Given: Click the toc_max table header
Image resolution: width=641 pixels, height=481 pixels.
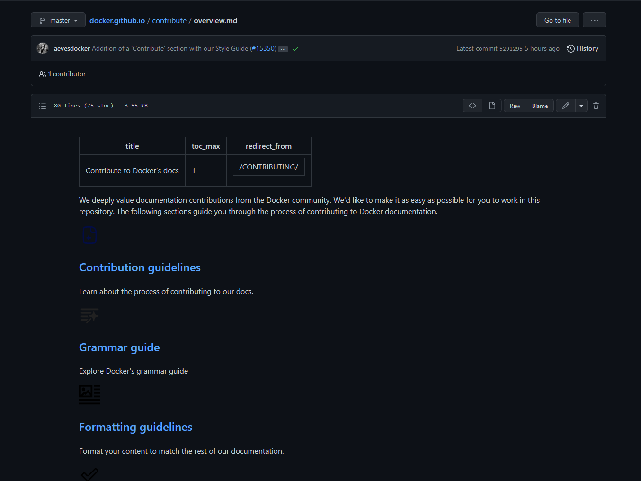Looking at the screenshot, I should click(x=205, y=146).
